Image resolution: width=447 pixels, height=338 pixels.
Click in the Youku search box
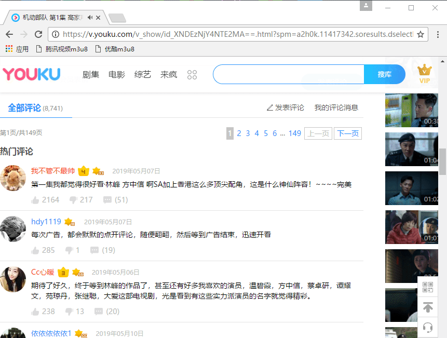(x=289, y=74)
